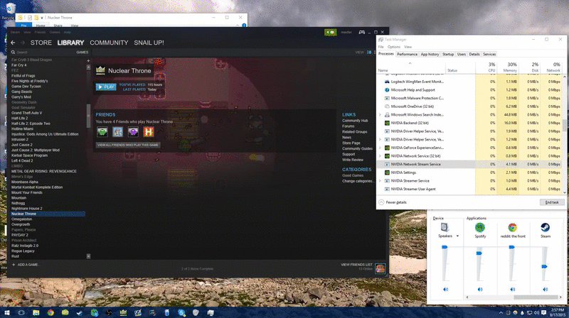Click the Steam volume slider handle

[x=544, y=267]
